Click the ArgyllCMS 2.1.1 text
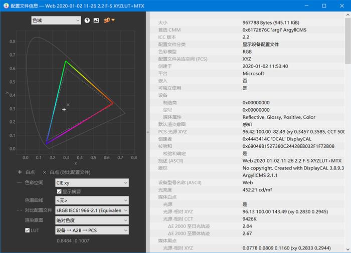 pyautogui.click(x=260, y=175)
